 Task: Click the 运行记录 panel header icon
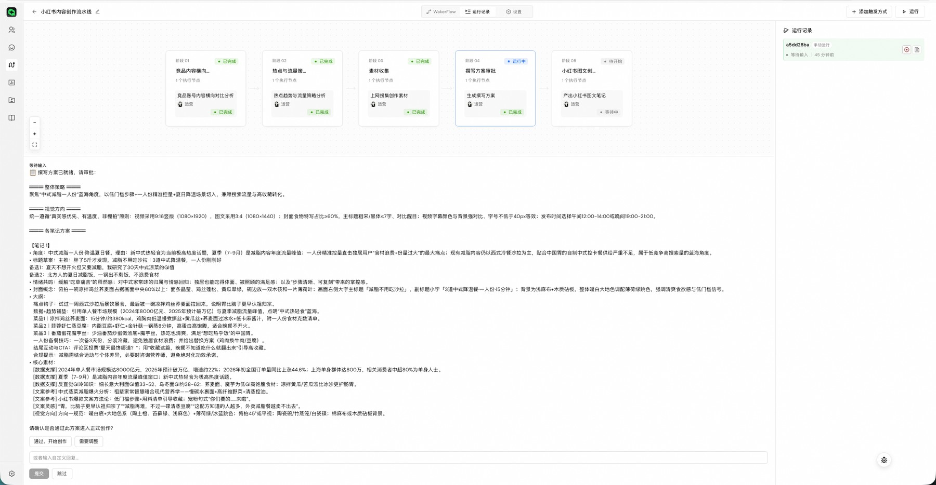tap(786, 31)
